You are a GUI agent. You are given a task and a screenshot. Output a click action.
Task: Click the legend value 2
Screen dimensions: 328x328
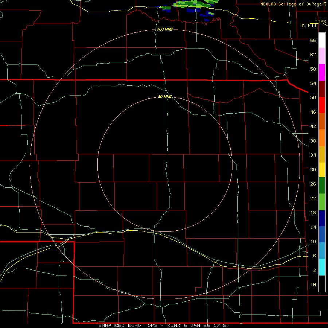315,270
